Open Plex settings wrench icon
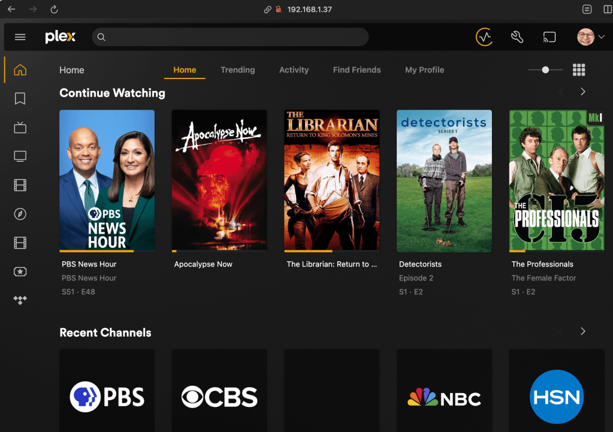This screenshot has height=432, width=613. (x=517, y=37)
